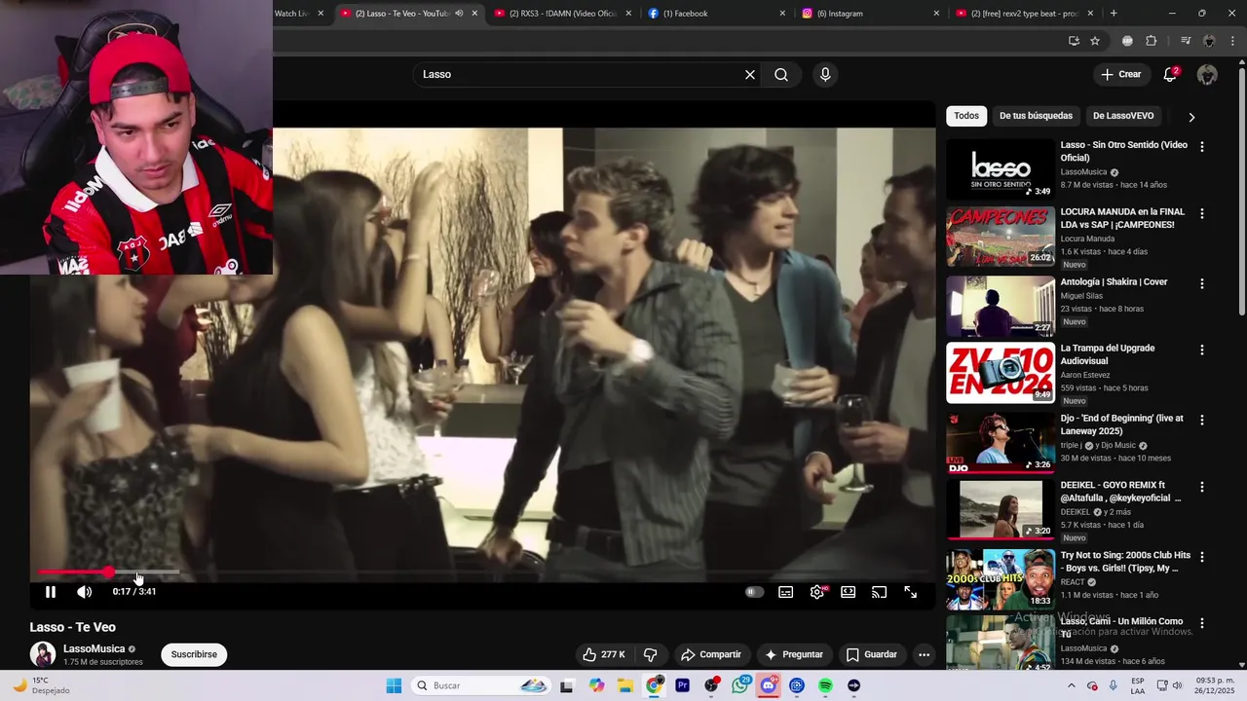
Task: Select the De tus búsquedas chip
Action: tap(1036, 116)
